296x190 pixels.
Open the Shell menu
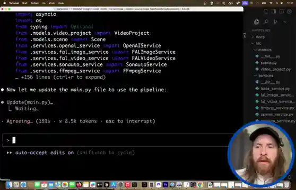click(24, 3)
